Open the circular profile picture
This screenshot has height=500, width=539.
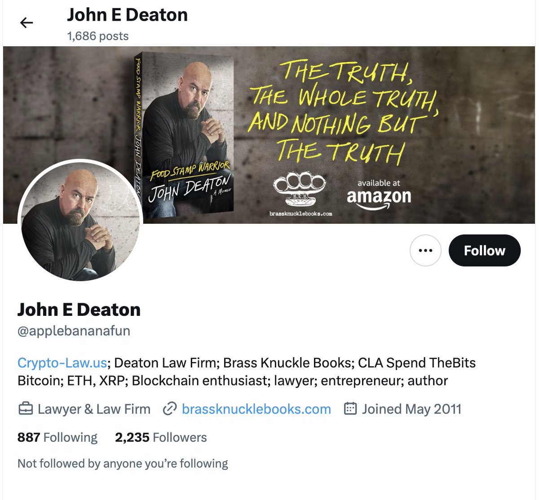tap(80, 221)
